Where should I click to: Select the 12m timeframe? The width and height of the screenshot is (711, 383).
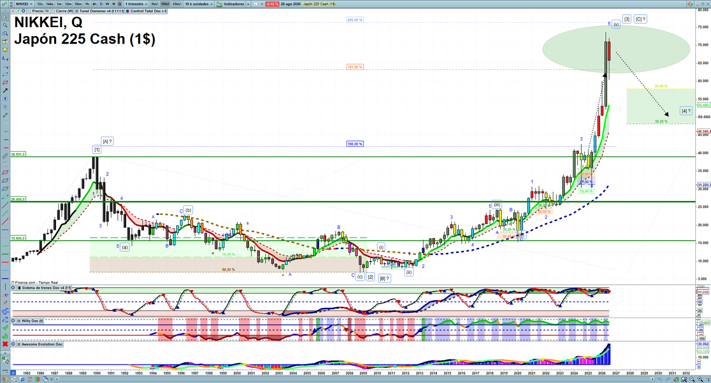click(68, 4)
